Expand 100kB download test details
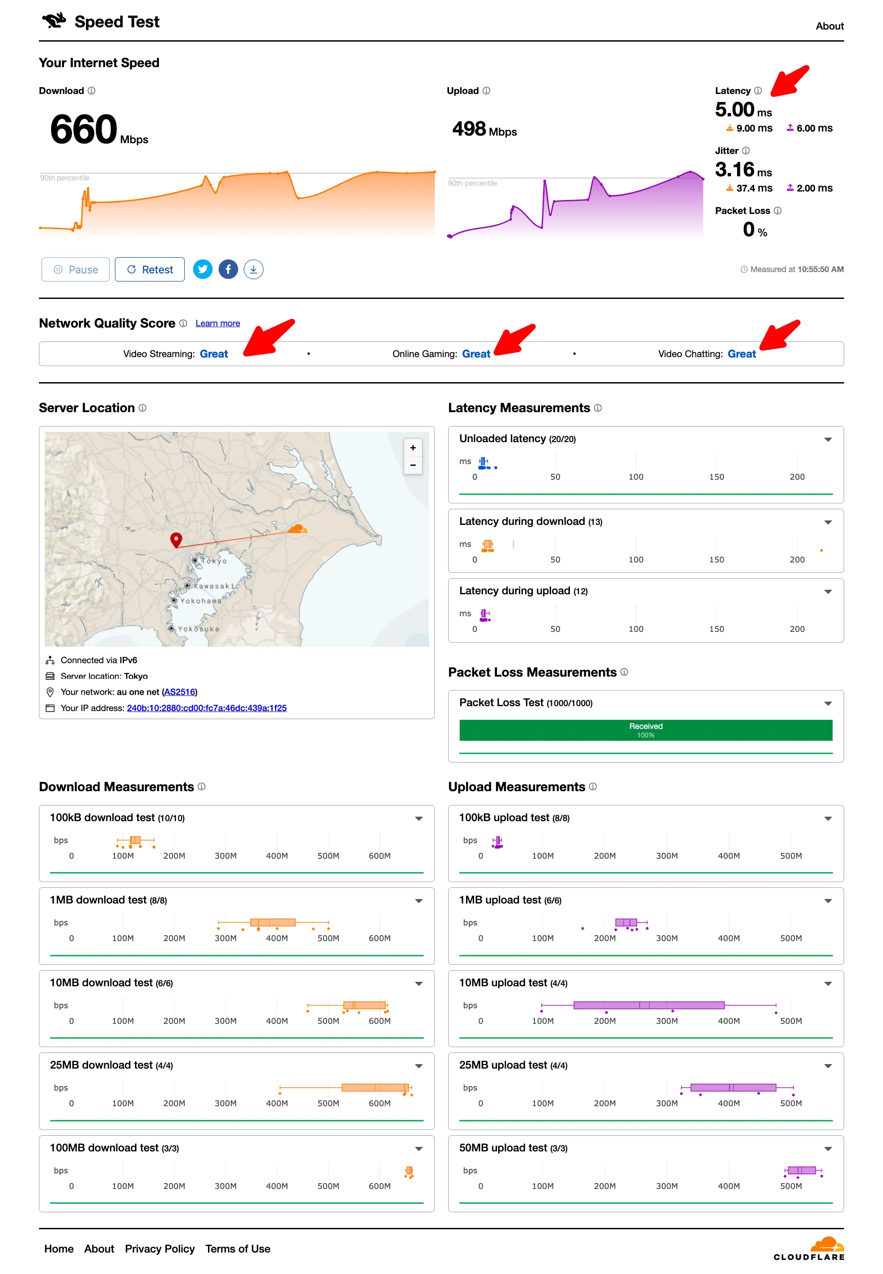Image resolution: width=883 pixels, height=1274 pixels. [419, 818]
